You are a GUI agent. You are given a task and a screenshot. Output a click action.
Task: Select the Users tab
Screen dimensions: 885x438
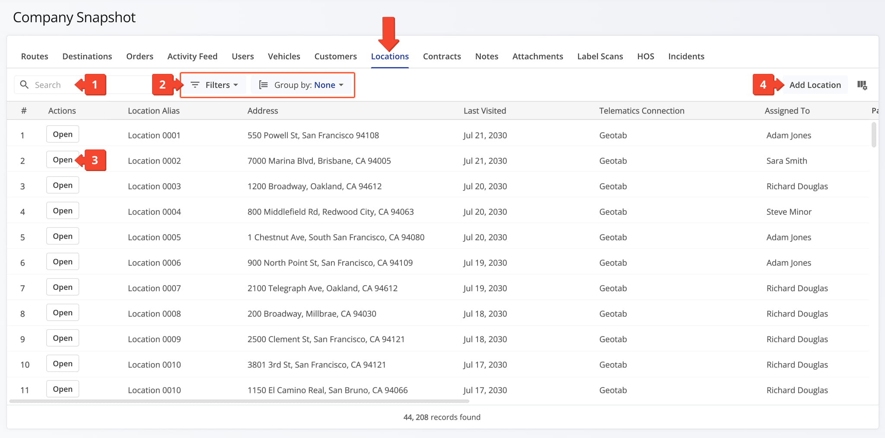click(243, 56)
